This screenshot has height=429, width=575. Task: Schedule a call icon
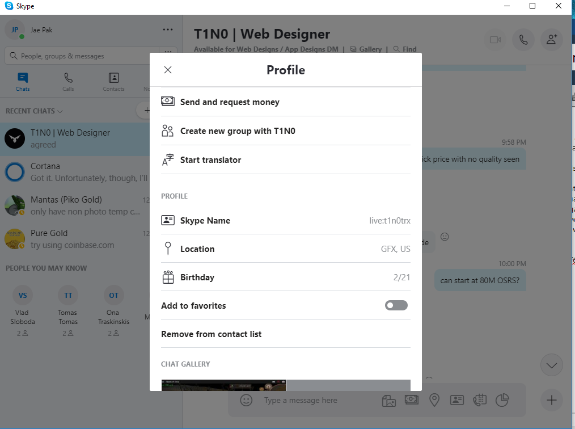pyautogui.click(x=480, y=400)
